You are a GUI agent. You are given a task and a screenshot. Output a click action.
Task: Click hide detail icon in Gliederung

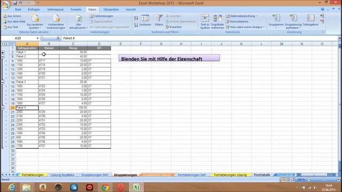point(322,21)
